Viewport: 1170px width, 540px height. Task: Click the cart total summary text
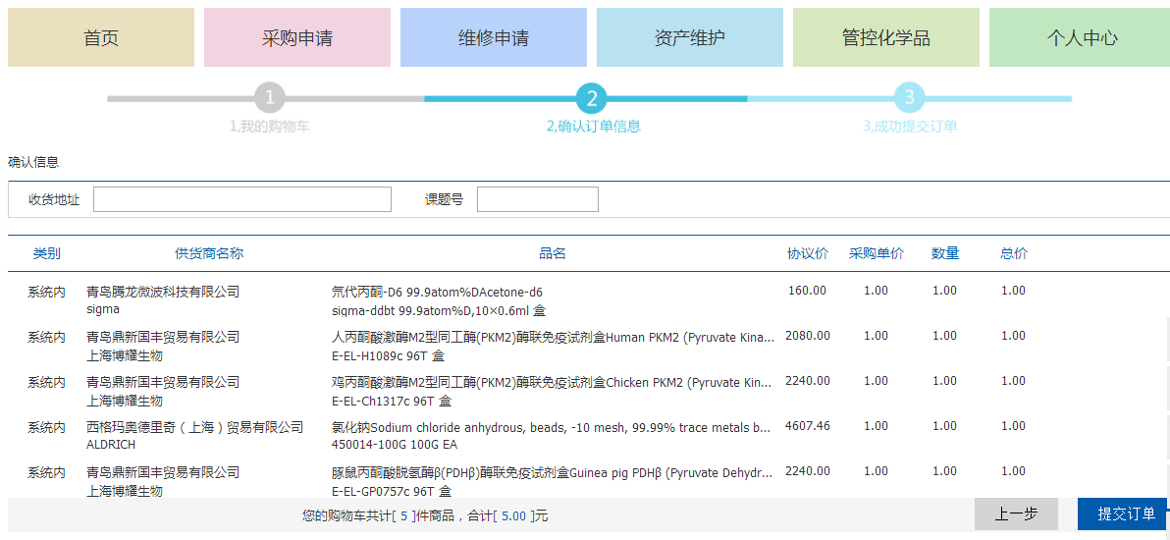tap(425, 515)
